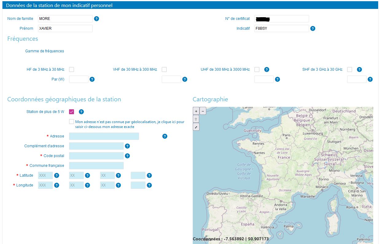Zoom out of the map with minus button

coord(203,111)
